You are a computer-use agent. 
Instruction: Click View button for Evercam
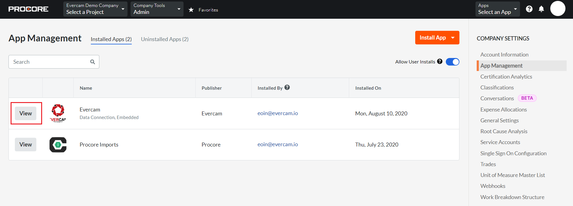[x=25, y=113]
